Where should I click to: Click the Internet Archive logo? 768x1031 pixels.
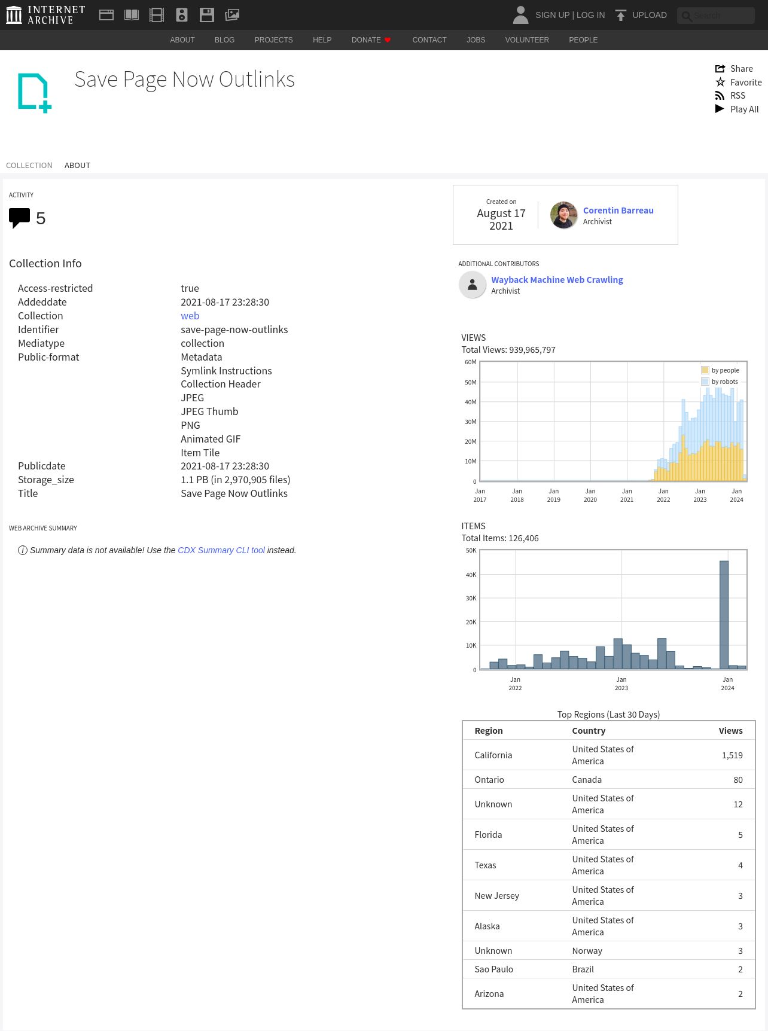point(45,15)
